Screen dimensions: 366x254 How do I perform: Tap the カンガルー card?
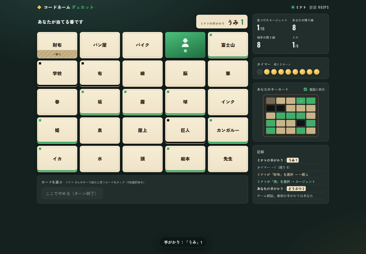pyautogui.click(x=228, y=130)
